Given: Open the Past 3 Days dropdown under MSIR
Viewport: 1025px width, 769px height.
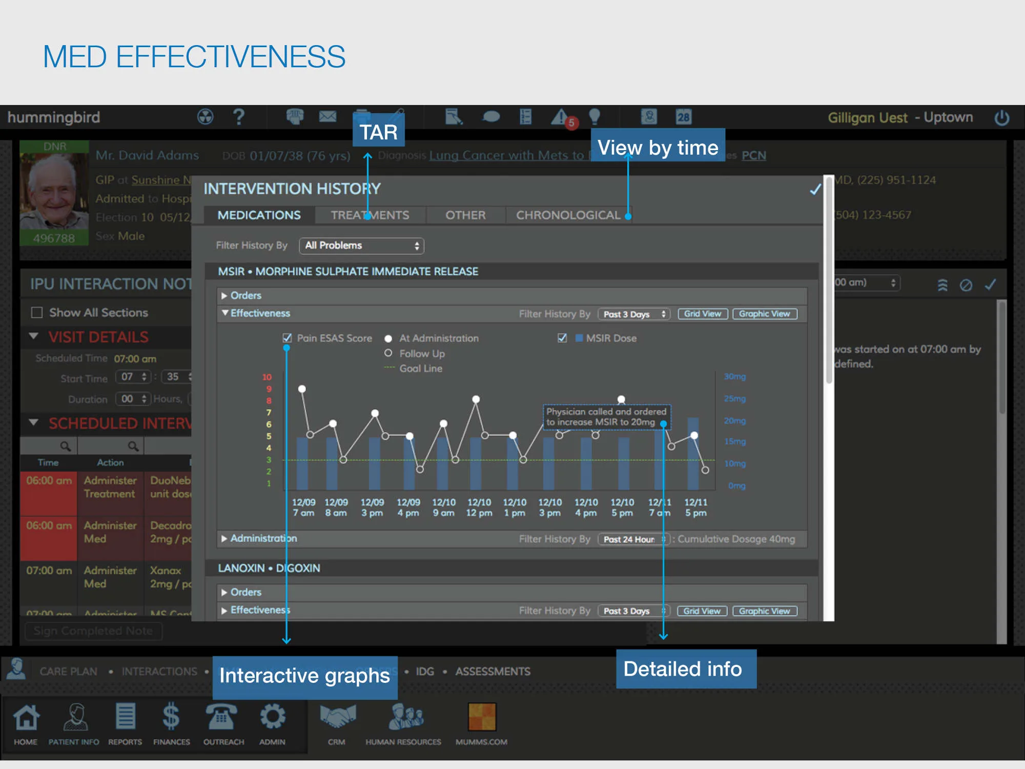Looking at the screenshot, I should (634, 314).
